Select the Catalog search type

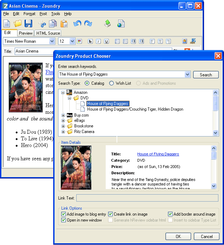(x=87, y=83)
